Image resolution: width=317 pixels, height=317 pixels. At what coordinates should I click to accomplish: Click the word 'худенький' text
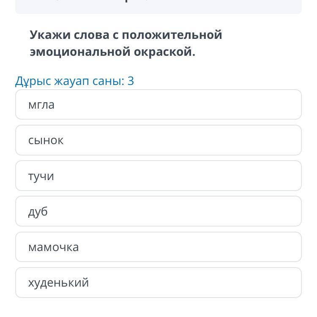[58, 283]
